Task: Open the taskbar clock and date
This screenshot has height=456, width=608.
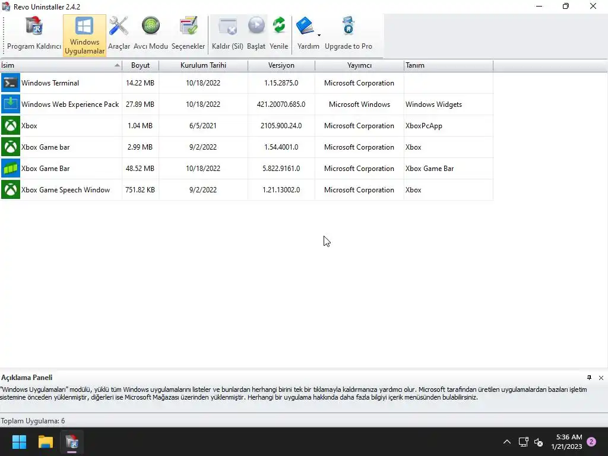Action: pyautogui.click(x=566, y=442)
